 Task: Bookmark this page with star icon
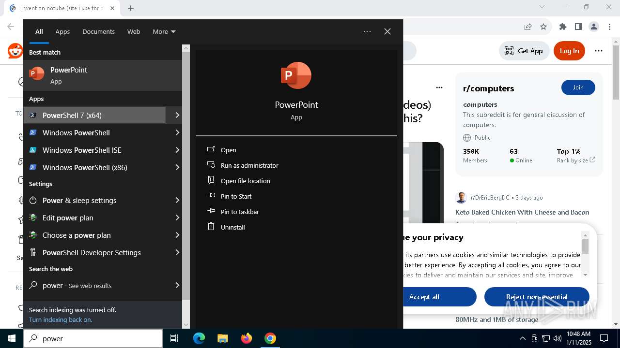[543, 27]
